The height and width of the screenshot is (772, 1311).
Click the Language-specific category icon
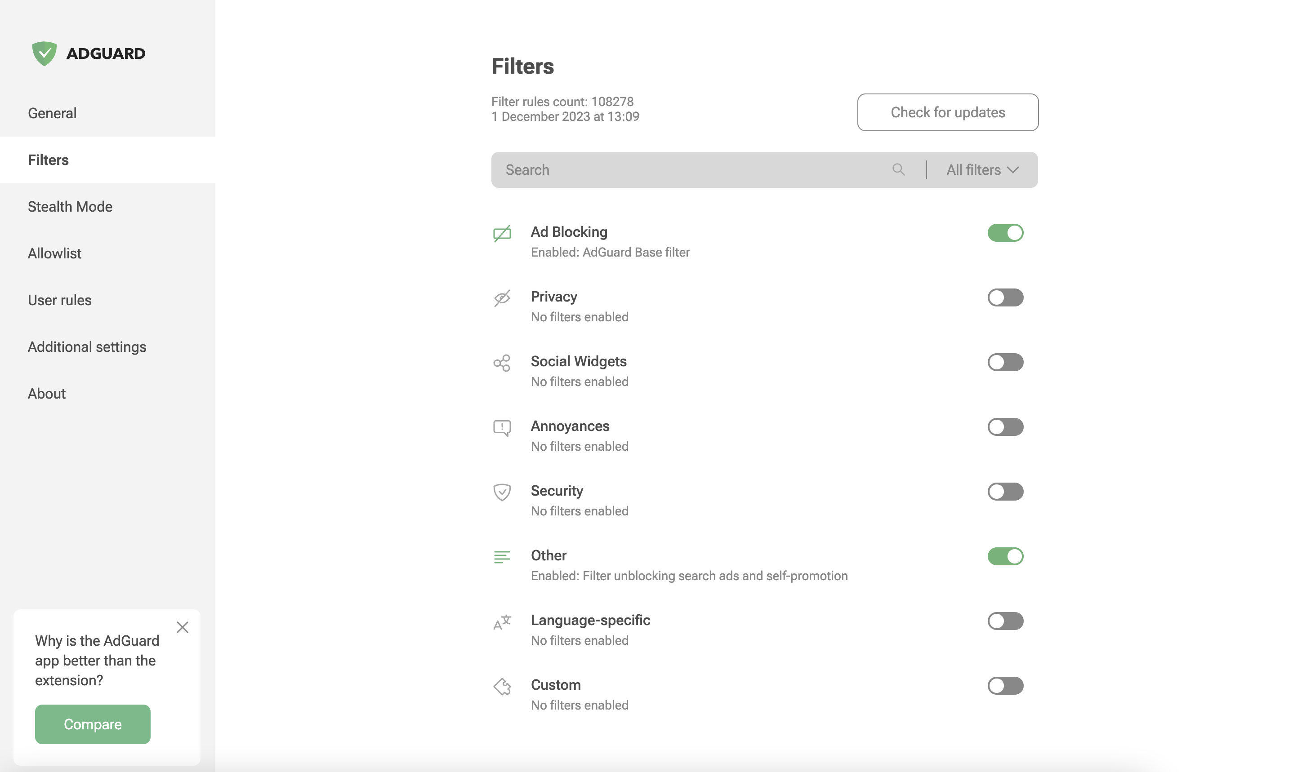503,621
